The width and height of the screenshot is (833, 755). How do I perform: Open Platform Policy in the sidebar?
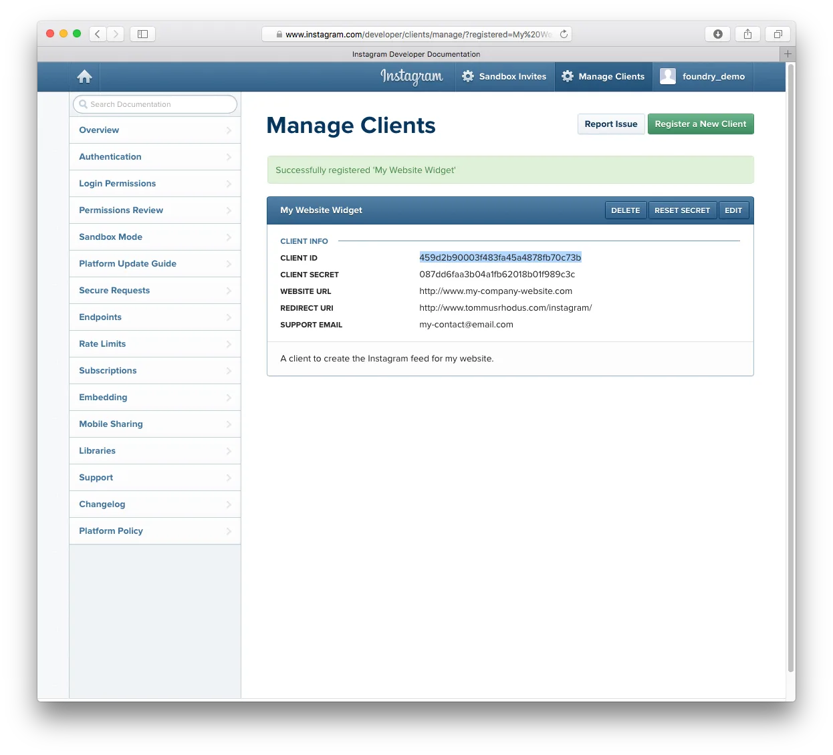coord(155,531)
